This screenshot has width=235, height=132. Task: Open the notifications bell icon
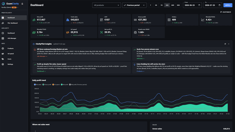(22, 4)
